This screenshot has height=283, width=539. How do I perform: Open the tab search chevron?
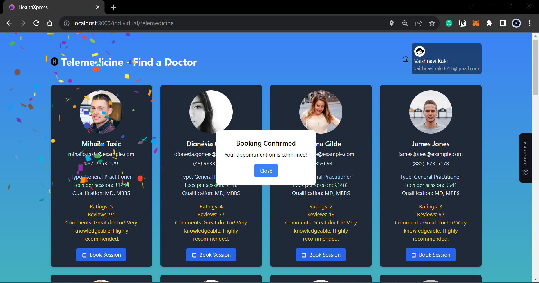471,6
